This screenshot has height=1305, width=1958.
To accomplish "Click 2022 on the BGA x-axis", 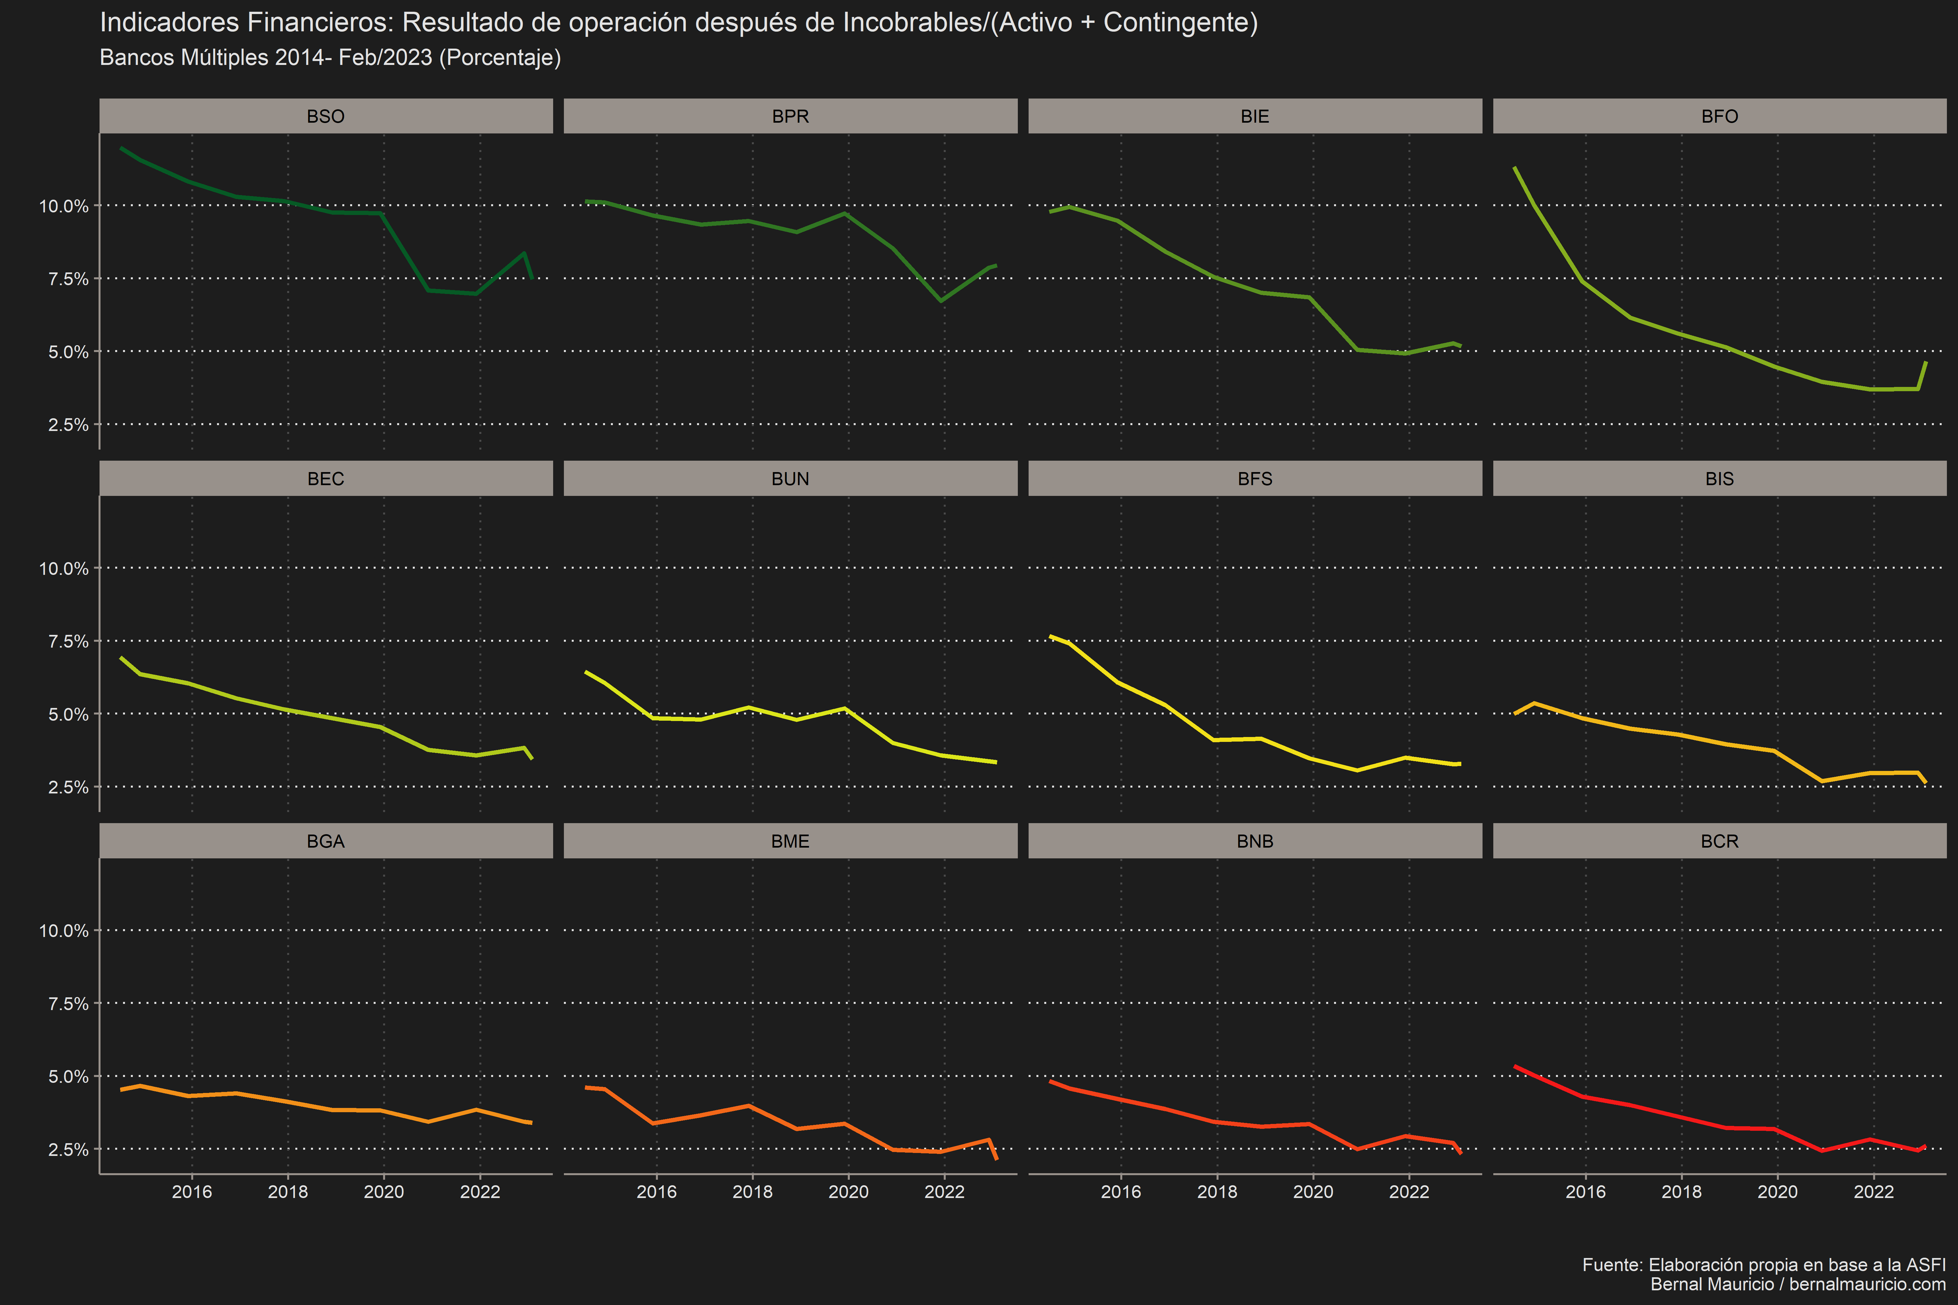I will point(480,1192).
